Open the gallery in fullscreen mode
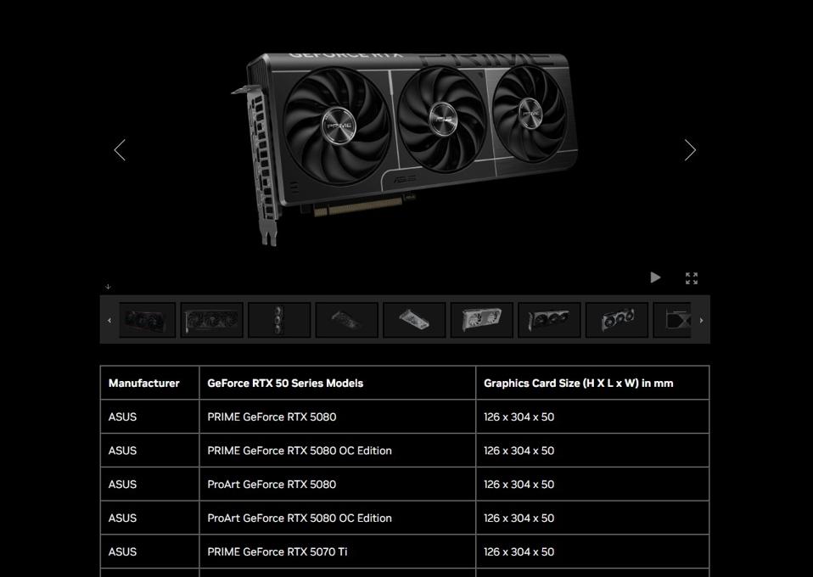Screen dimensions: 813x577 [692, 278]
